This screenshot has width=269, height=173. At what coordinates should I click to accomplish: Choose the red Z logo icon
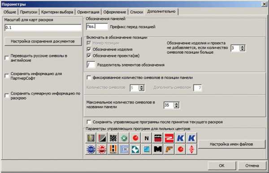click(169, 138)
